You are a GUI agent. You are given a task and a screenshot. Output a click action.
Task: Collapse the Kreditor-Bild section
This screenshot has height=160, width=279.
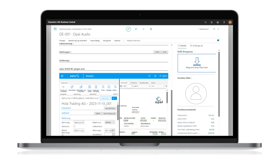(x=185, y=78)
